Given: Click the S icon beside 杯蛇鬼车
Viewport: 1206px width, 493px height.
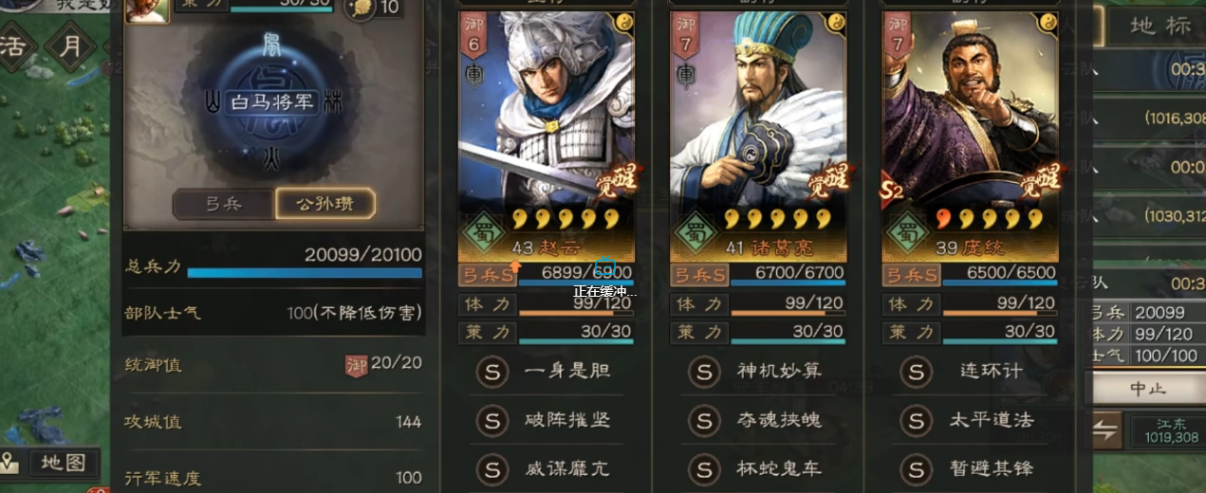Looking at the screenshot, I should pos(704,468).
